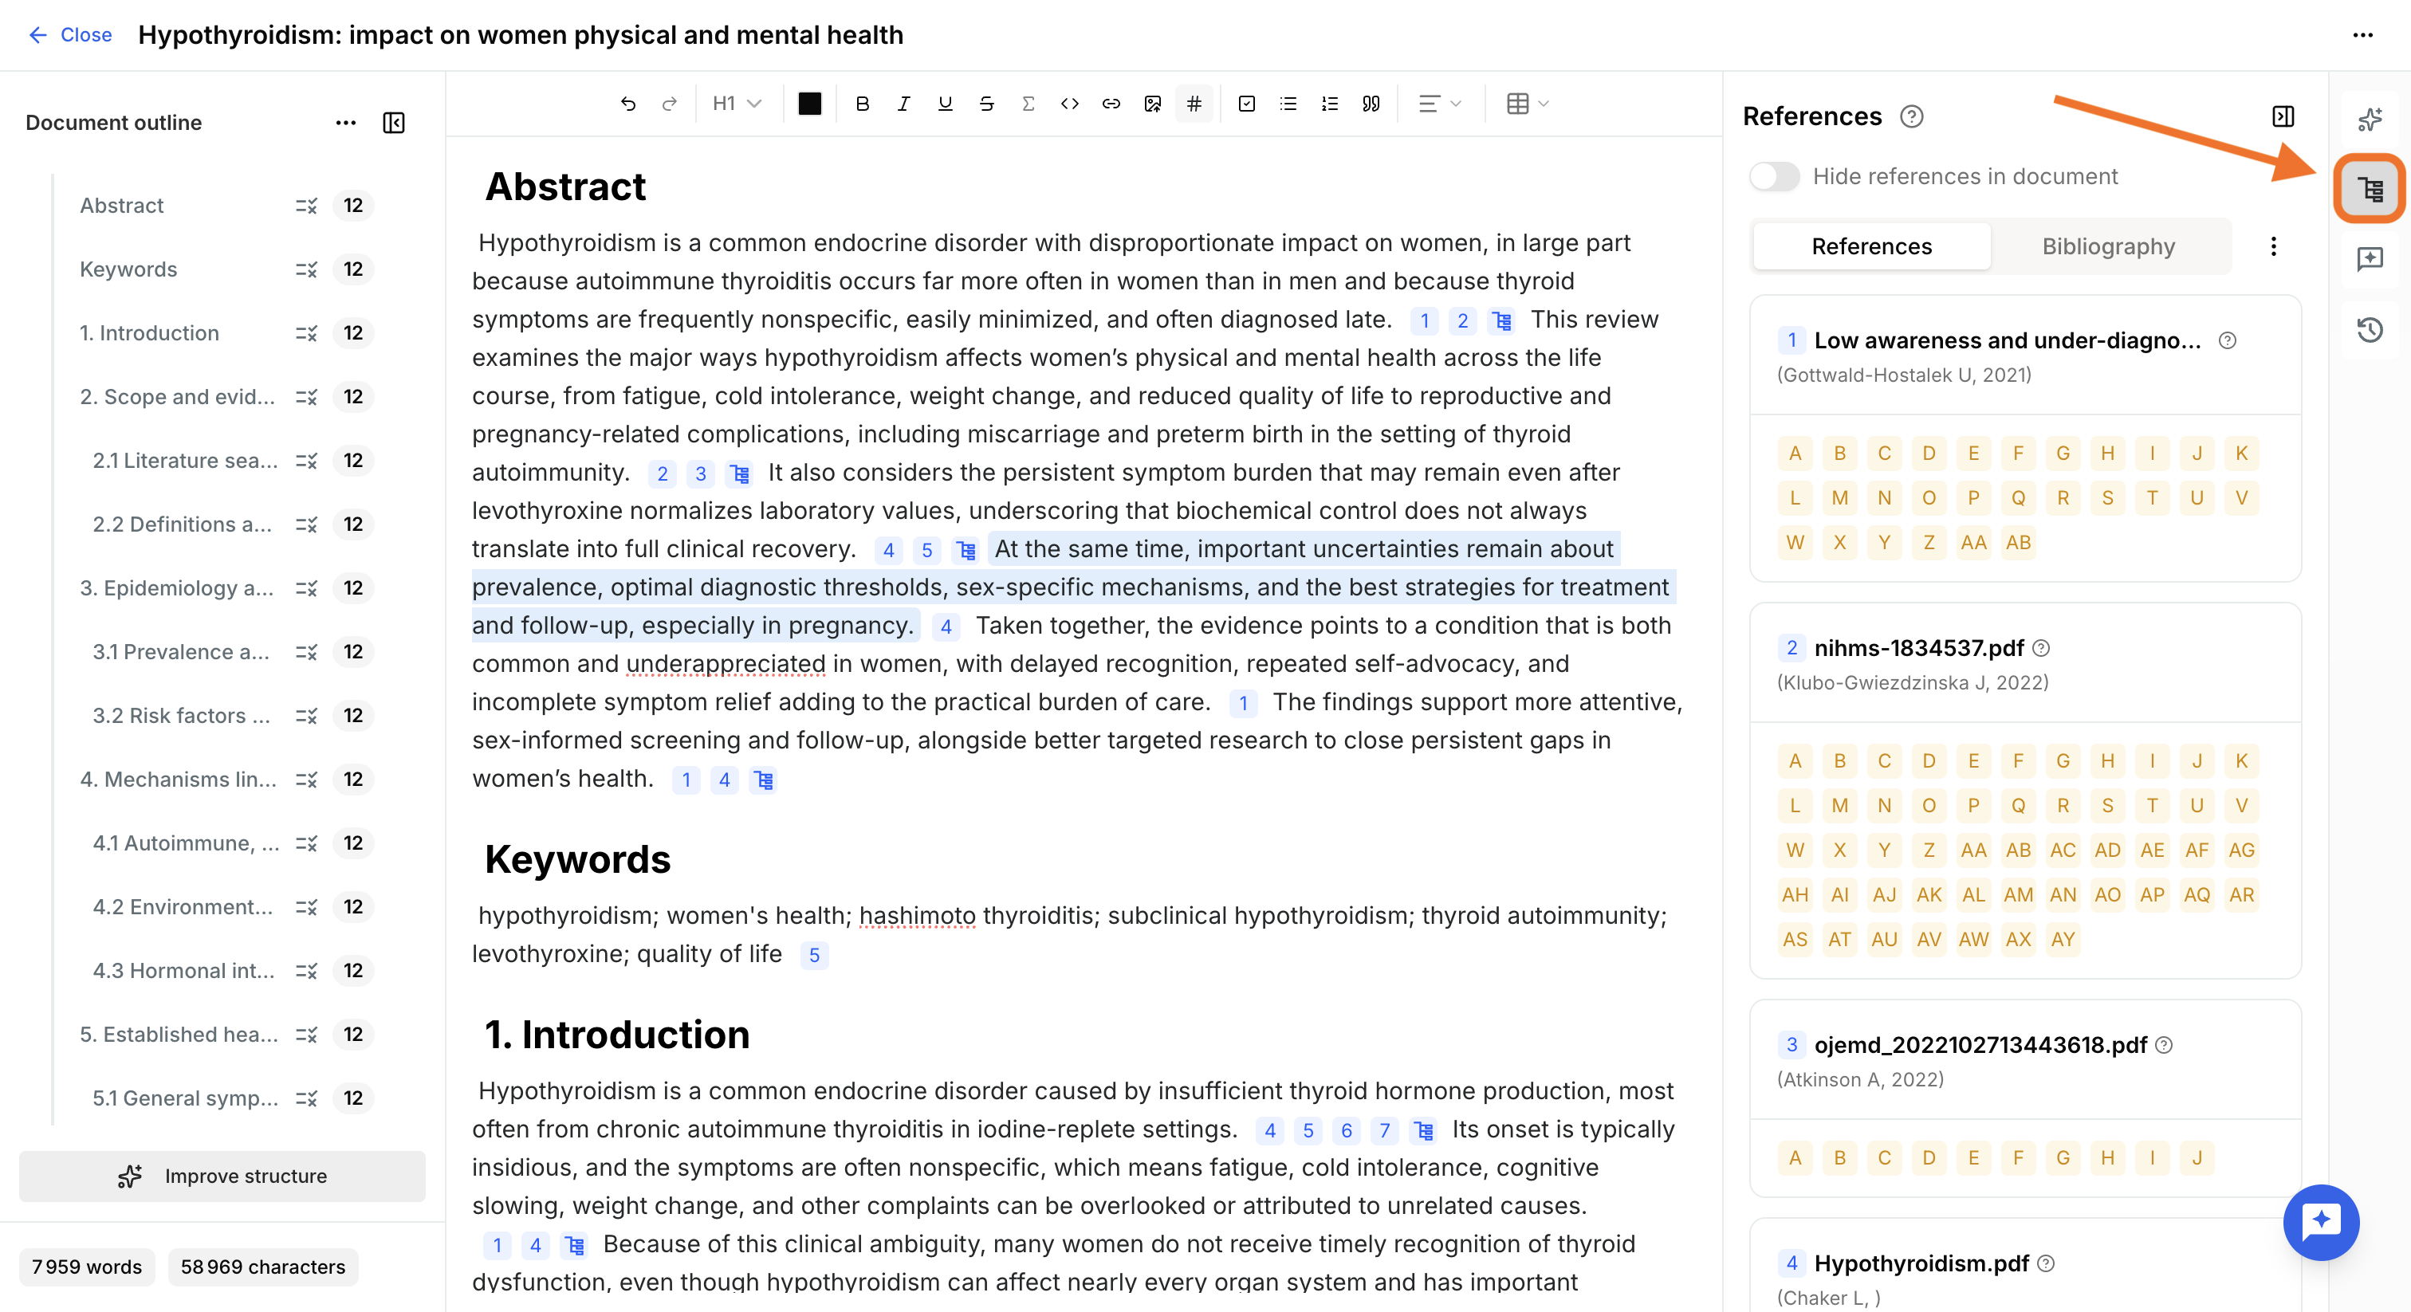The image size is (2411, 1312).
Task: Open the references tree icon in right sidebar
Action: [2369, 189]
